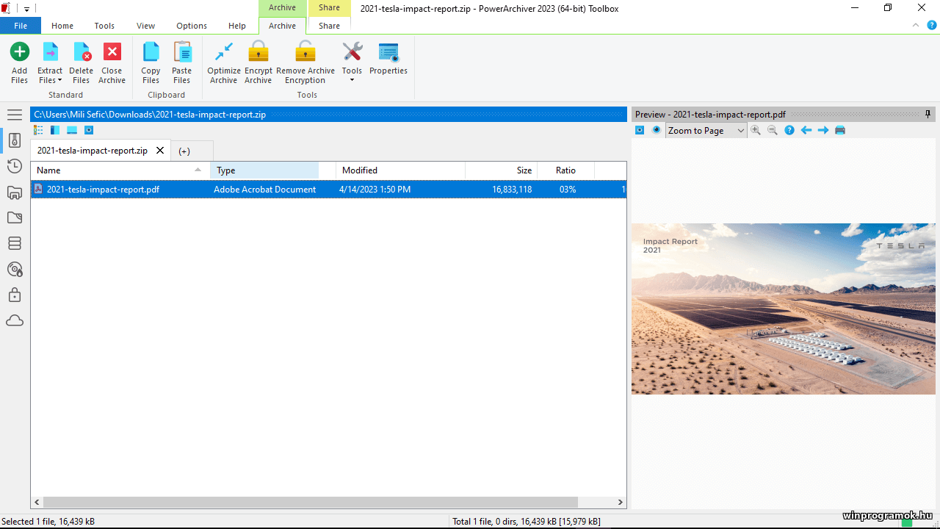Print the previewed document
Viewport: 940px width, 529px height.
(840, 130)
